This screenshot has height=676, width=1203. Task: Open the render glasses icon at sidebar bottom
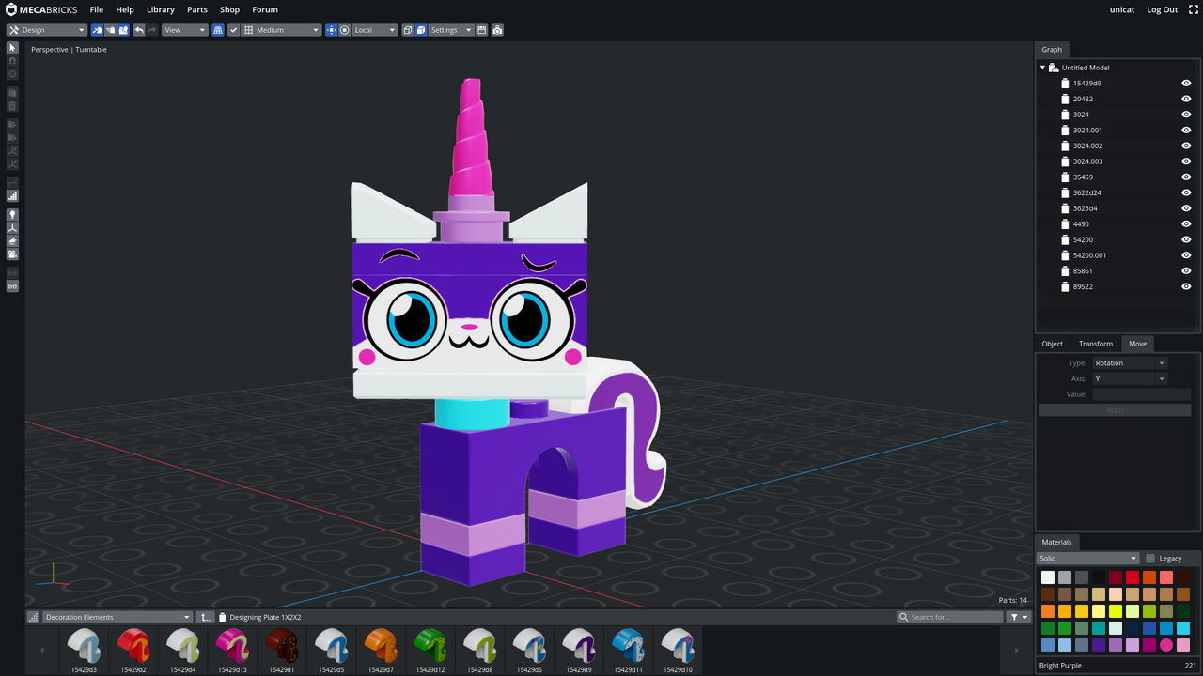pyautogui.click(x=12, y=284)
